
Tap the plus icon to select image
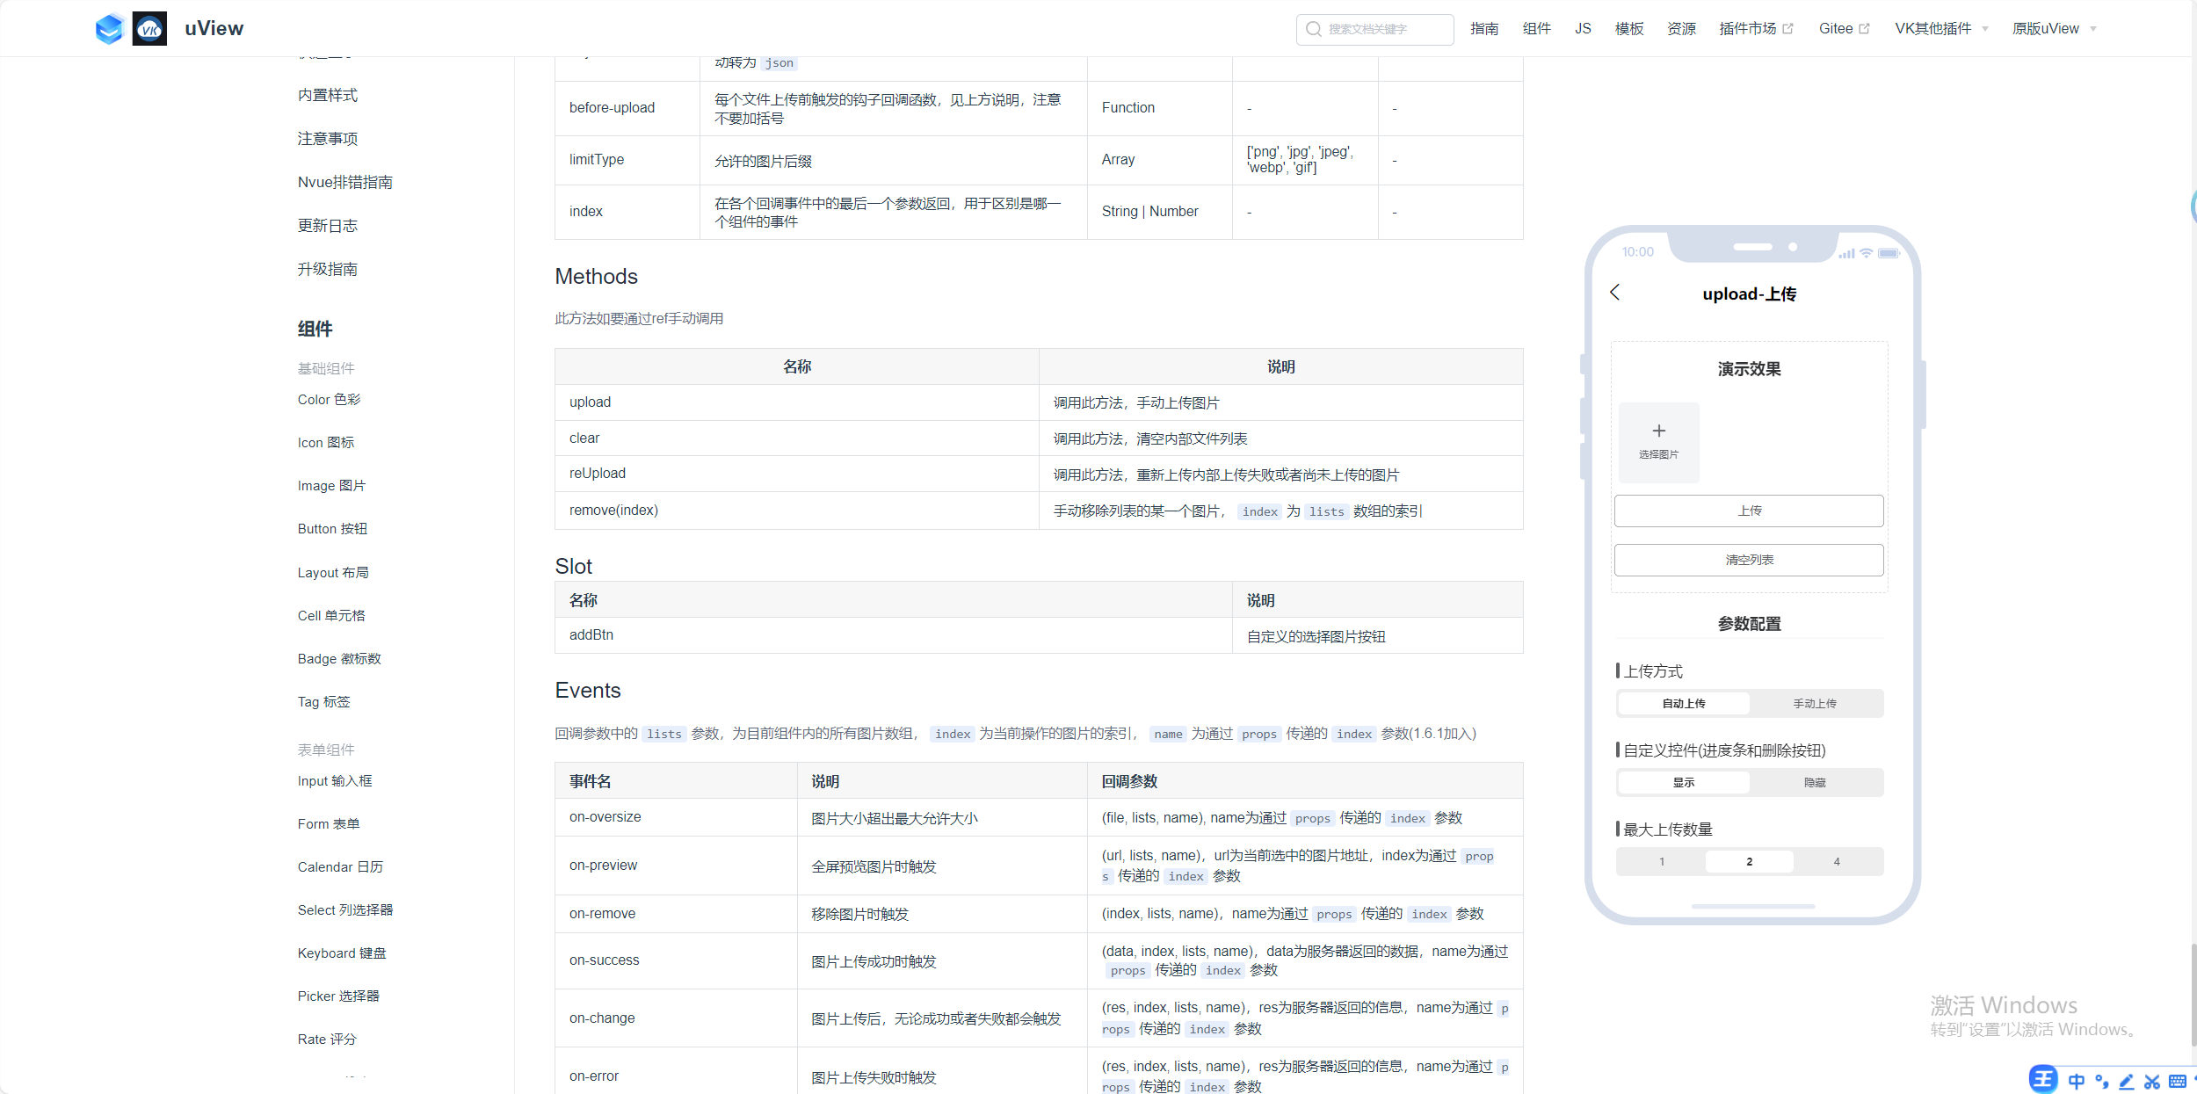tap(1658, 431)
